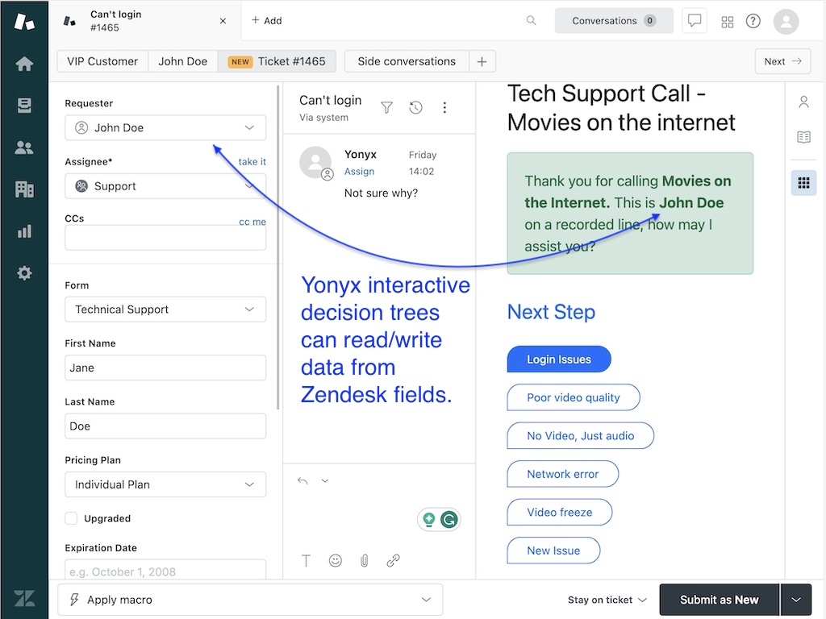826x619 pixels.
Task: Click the Organizations icon in the sidebar
Action: click(24, 189)
